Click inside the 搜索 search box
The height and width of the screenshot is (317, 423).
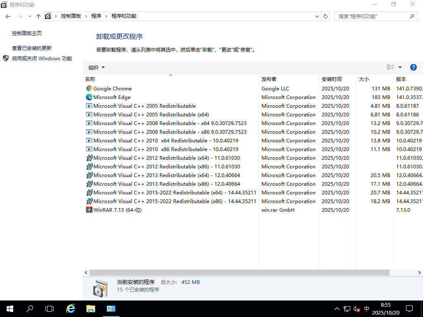click(x=372, y=16)
